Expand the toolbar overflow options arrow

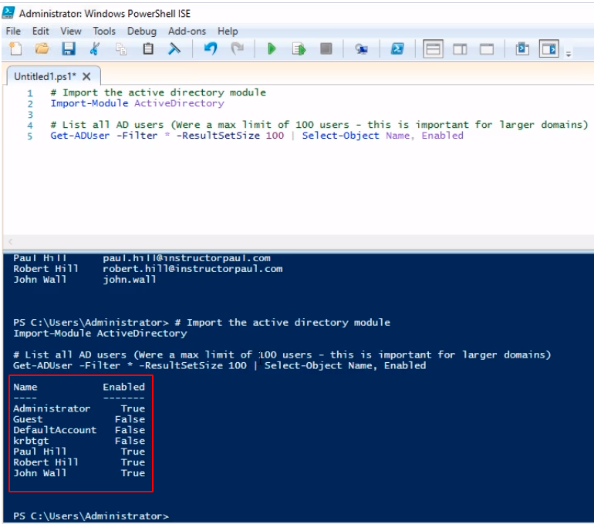click(569, 54)
